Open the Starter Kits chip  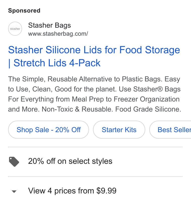(x=119, y=130)
